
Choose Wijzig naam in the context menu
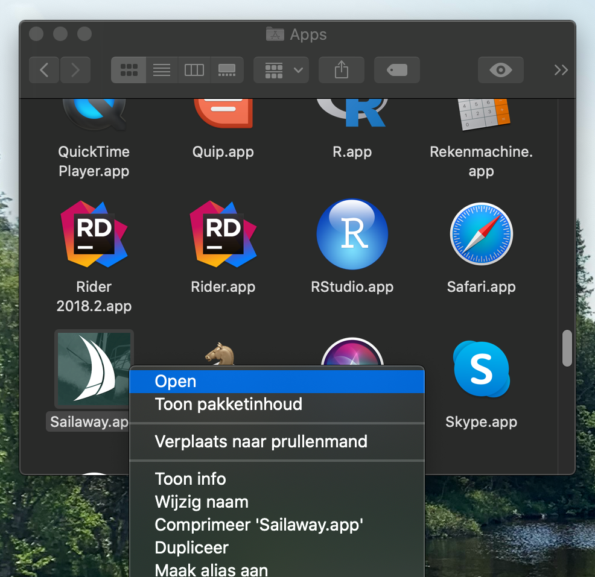tap(277, 502)
